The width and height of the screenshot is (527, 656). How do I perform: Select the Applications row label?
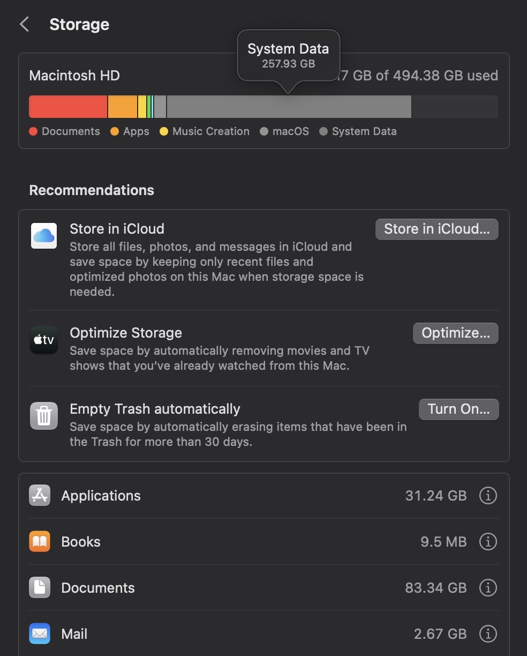click(x=101, y=496)
